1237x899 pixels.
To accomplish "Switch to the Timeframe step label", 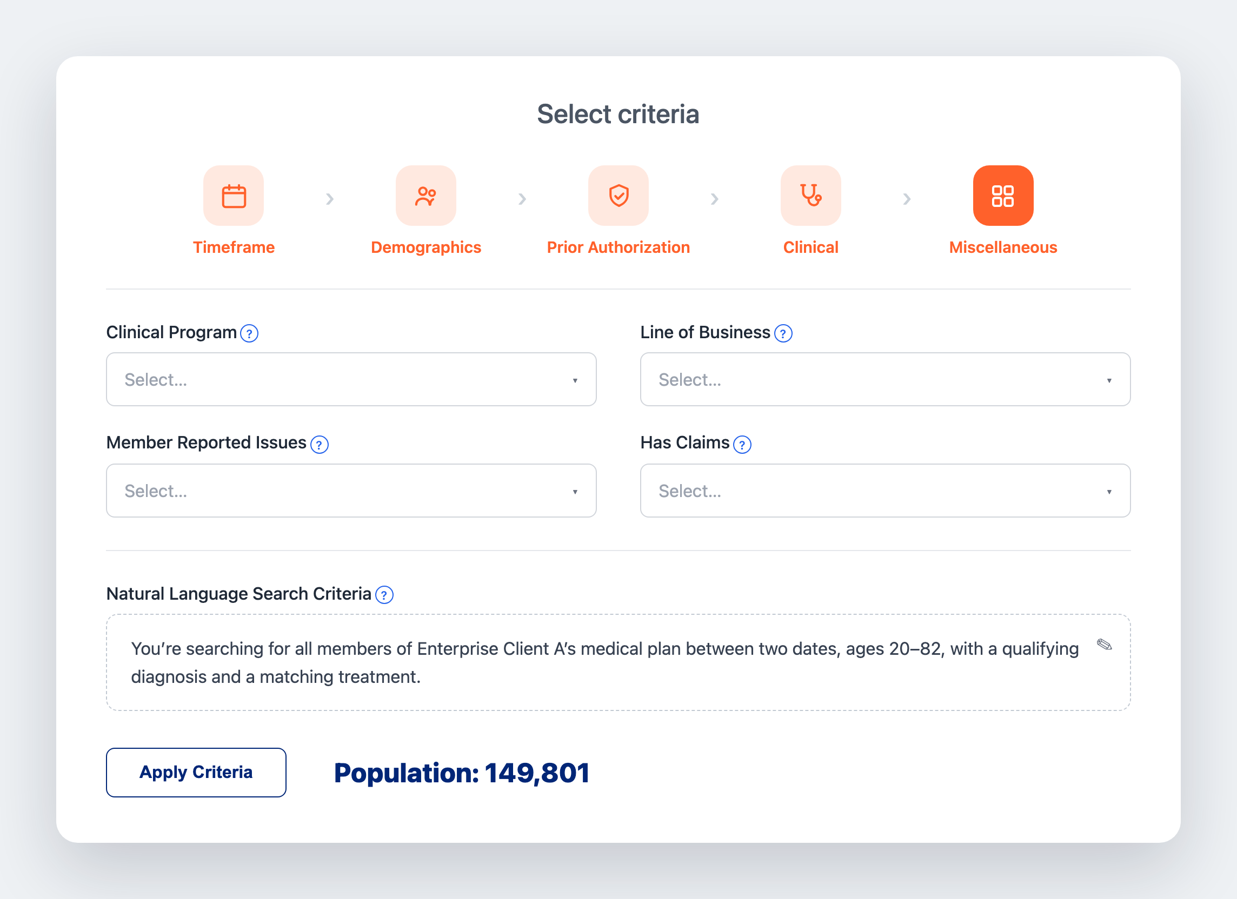I will [x=234, y=247].
